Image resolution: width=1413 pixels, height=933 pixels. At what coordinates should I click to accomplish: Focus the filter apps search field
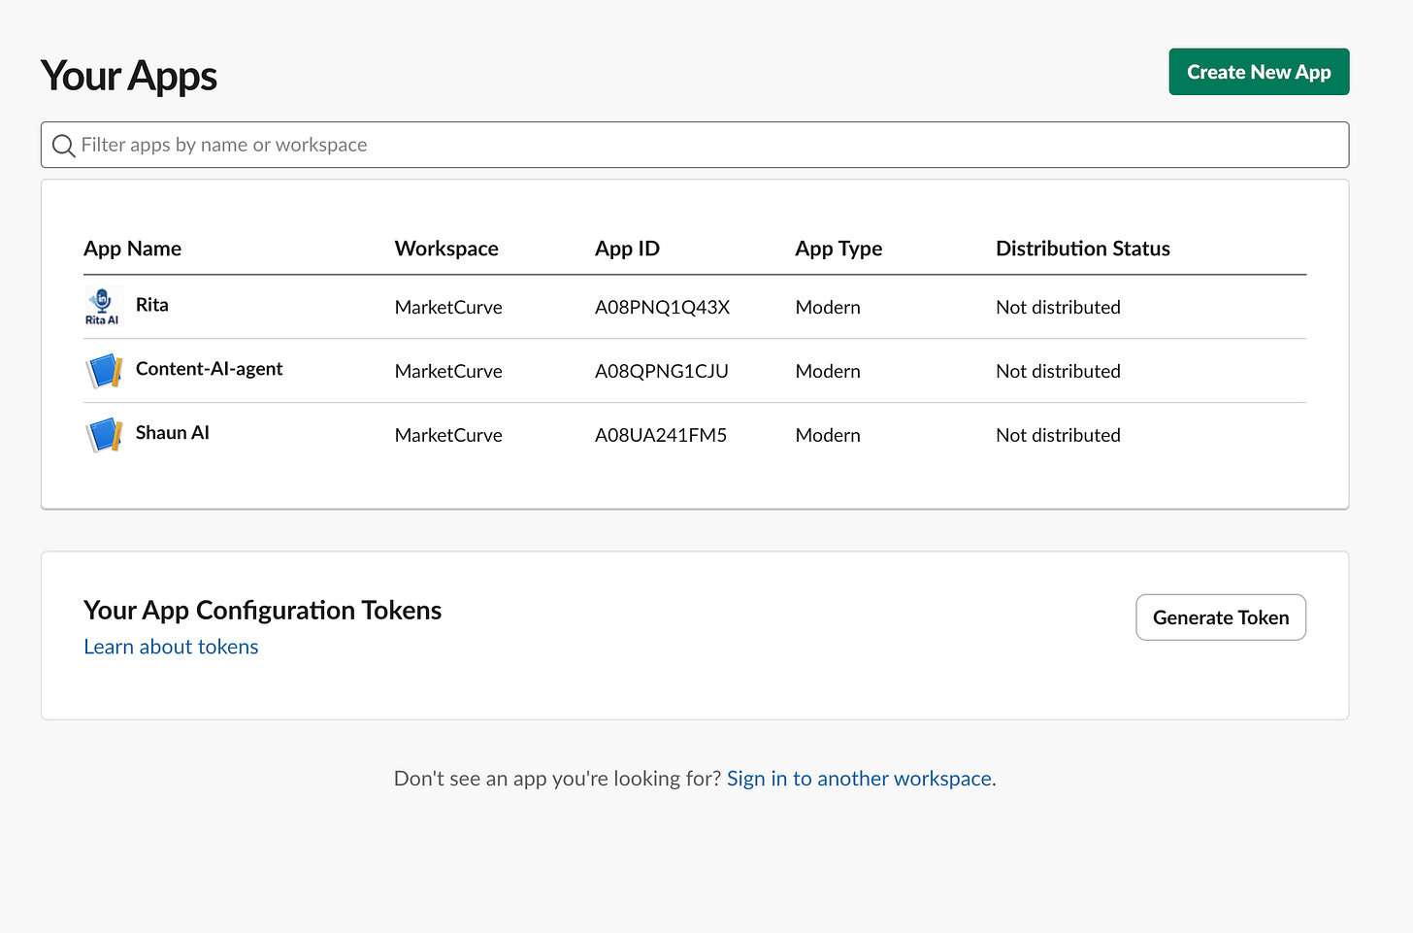[x=695, y=145]
